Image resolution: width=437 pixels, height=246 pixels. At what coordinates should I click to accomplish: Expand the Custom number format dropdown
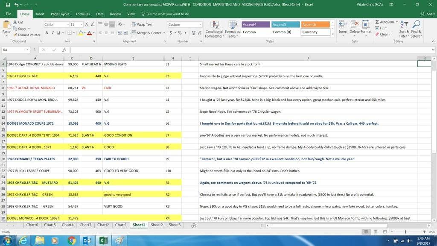(x=201, y=25)
